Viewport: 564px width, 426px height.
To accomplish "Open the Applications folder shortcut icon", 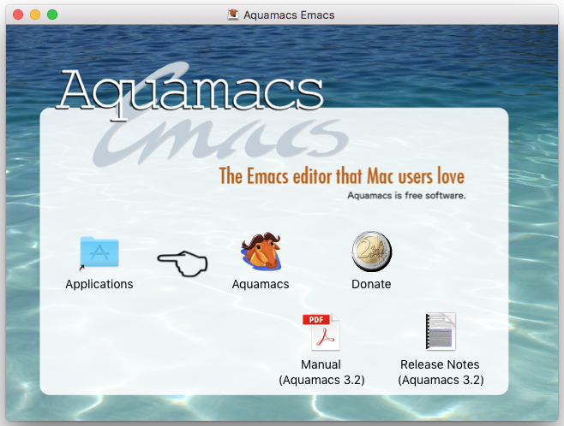I will pos(99,253).
